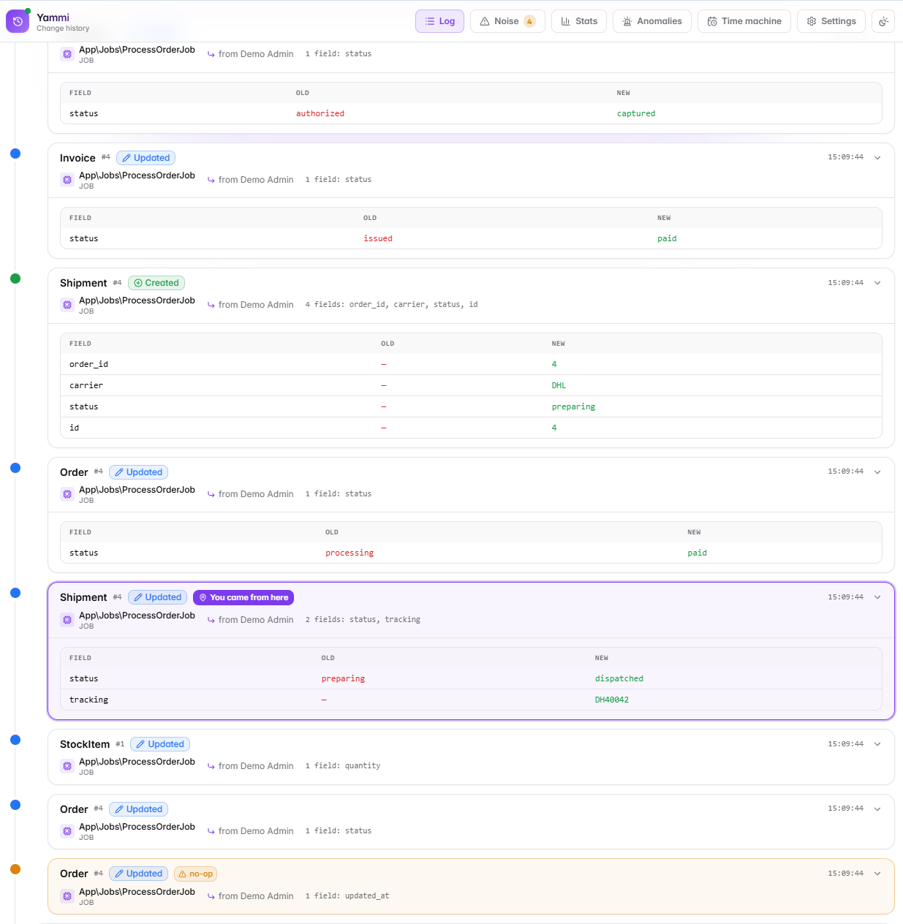The height and width of the screenshot is (924, 903).
Task: Click the job icon in the top captured entry
Action: 67,54
